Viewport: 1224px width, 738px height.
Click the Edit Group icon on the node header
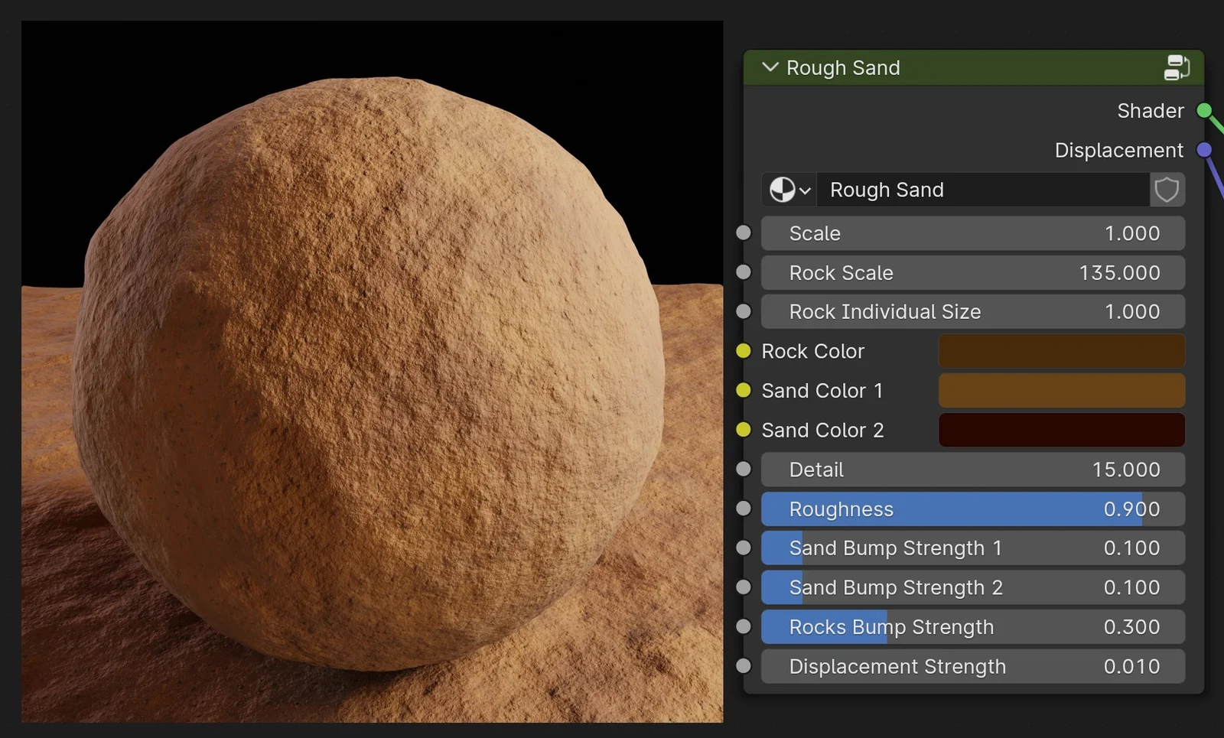1177,67
